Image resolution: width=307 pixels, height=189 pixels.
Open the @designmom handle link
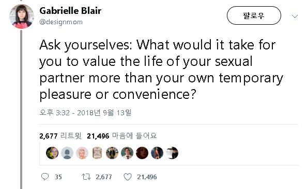click(61, 22)
